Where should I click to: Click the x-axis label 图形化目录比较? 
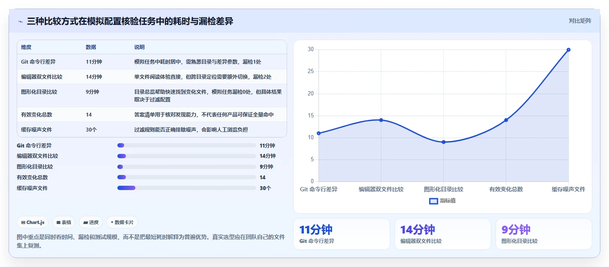[444, 189]
